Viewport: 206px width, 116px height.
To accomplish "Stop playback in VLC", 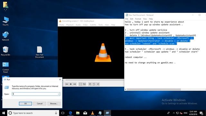I will [x=71, y=84].
